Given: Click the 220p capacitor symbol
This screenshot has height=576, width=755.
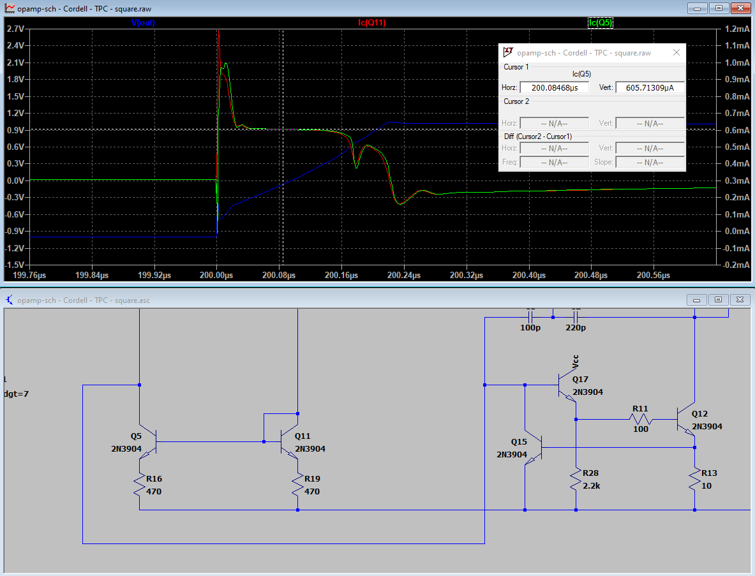Looking at the screenshot, I should tap(576, 317).
